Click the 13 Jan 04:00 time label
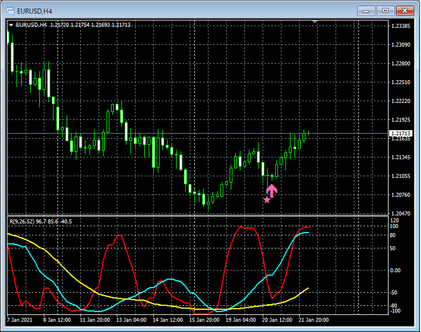This screenshot has width=421, height=332. coord(131,319)
